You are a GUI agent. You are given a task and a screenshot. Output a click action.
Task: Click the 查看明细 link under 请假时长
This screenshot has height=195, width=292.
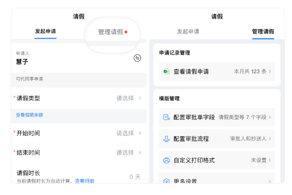84,181
